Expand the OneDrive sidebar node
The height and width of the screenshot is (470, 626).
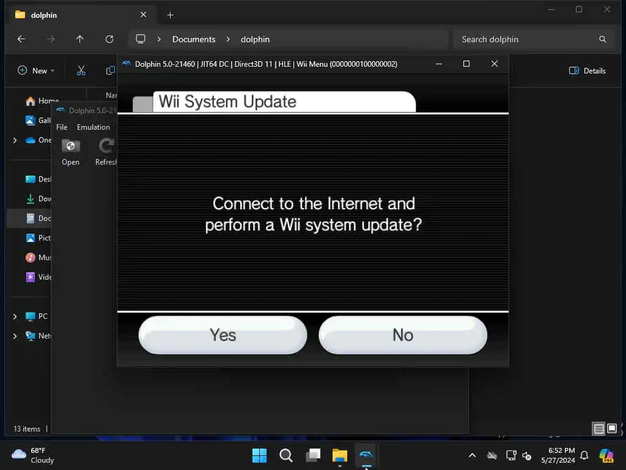(15, 140)
